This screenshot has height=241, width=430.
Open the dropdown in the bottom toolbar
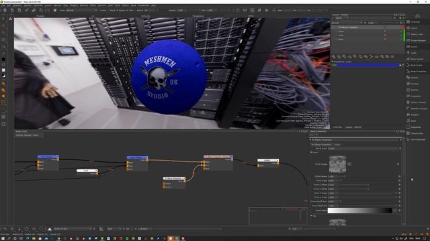[72, 229]
